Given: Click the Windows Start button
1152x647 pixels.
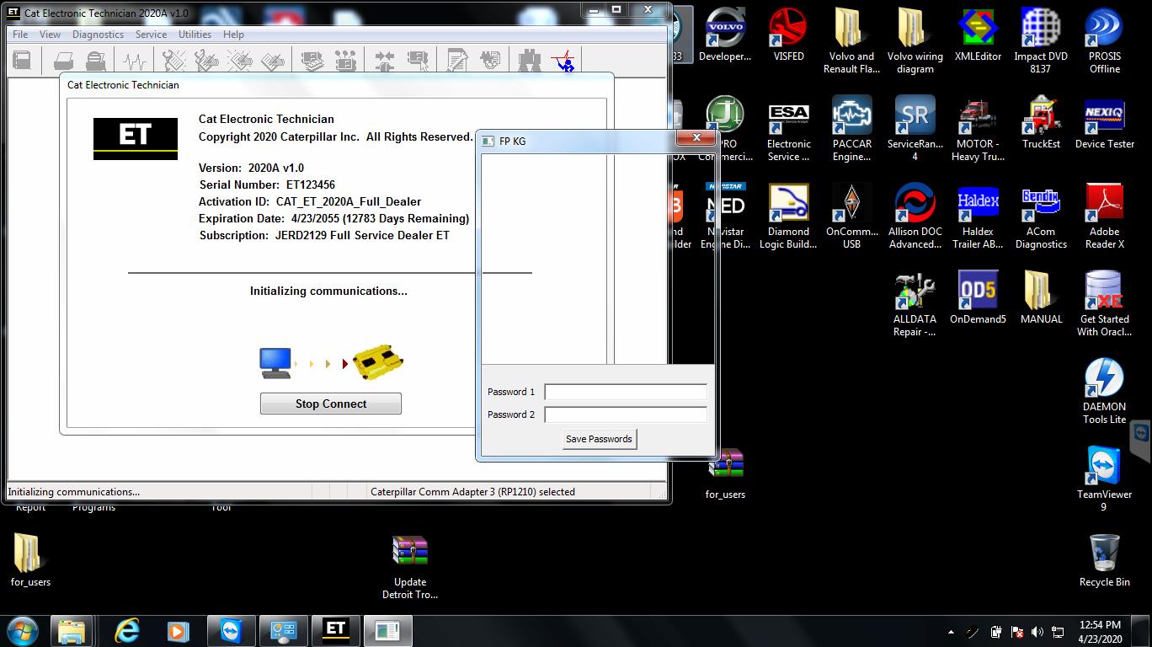Looking at the screenshot, I should tap(22, 630).
